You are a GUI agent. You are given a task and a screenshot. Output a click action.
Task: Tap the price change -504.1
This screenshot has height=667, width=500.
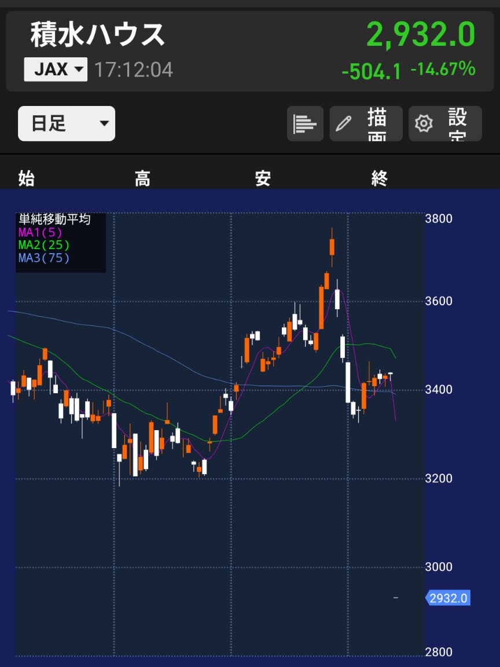(371, 71)
